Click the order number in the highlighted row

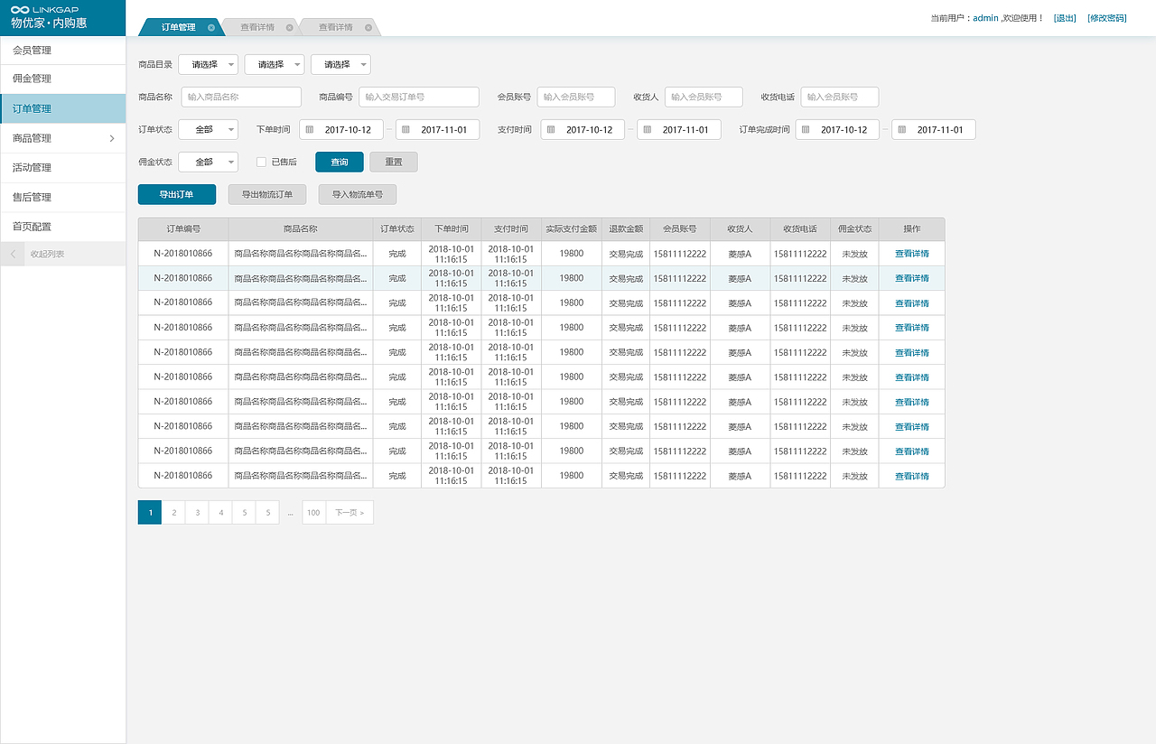click(x=183, y=278)
